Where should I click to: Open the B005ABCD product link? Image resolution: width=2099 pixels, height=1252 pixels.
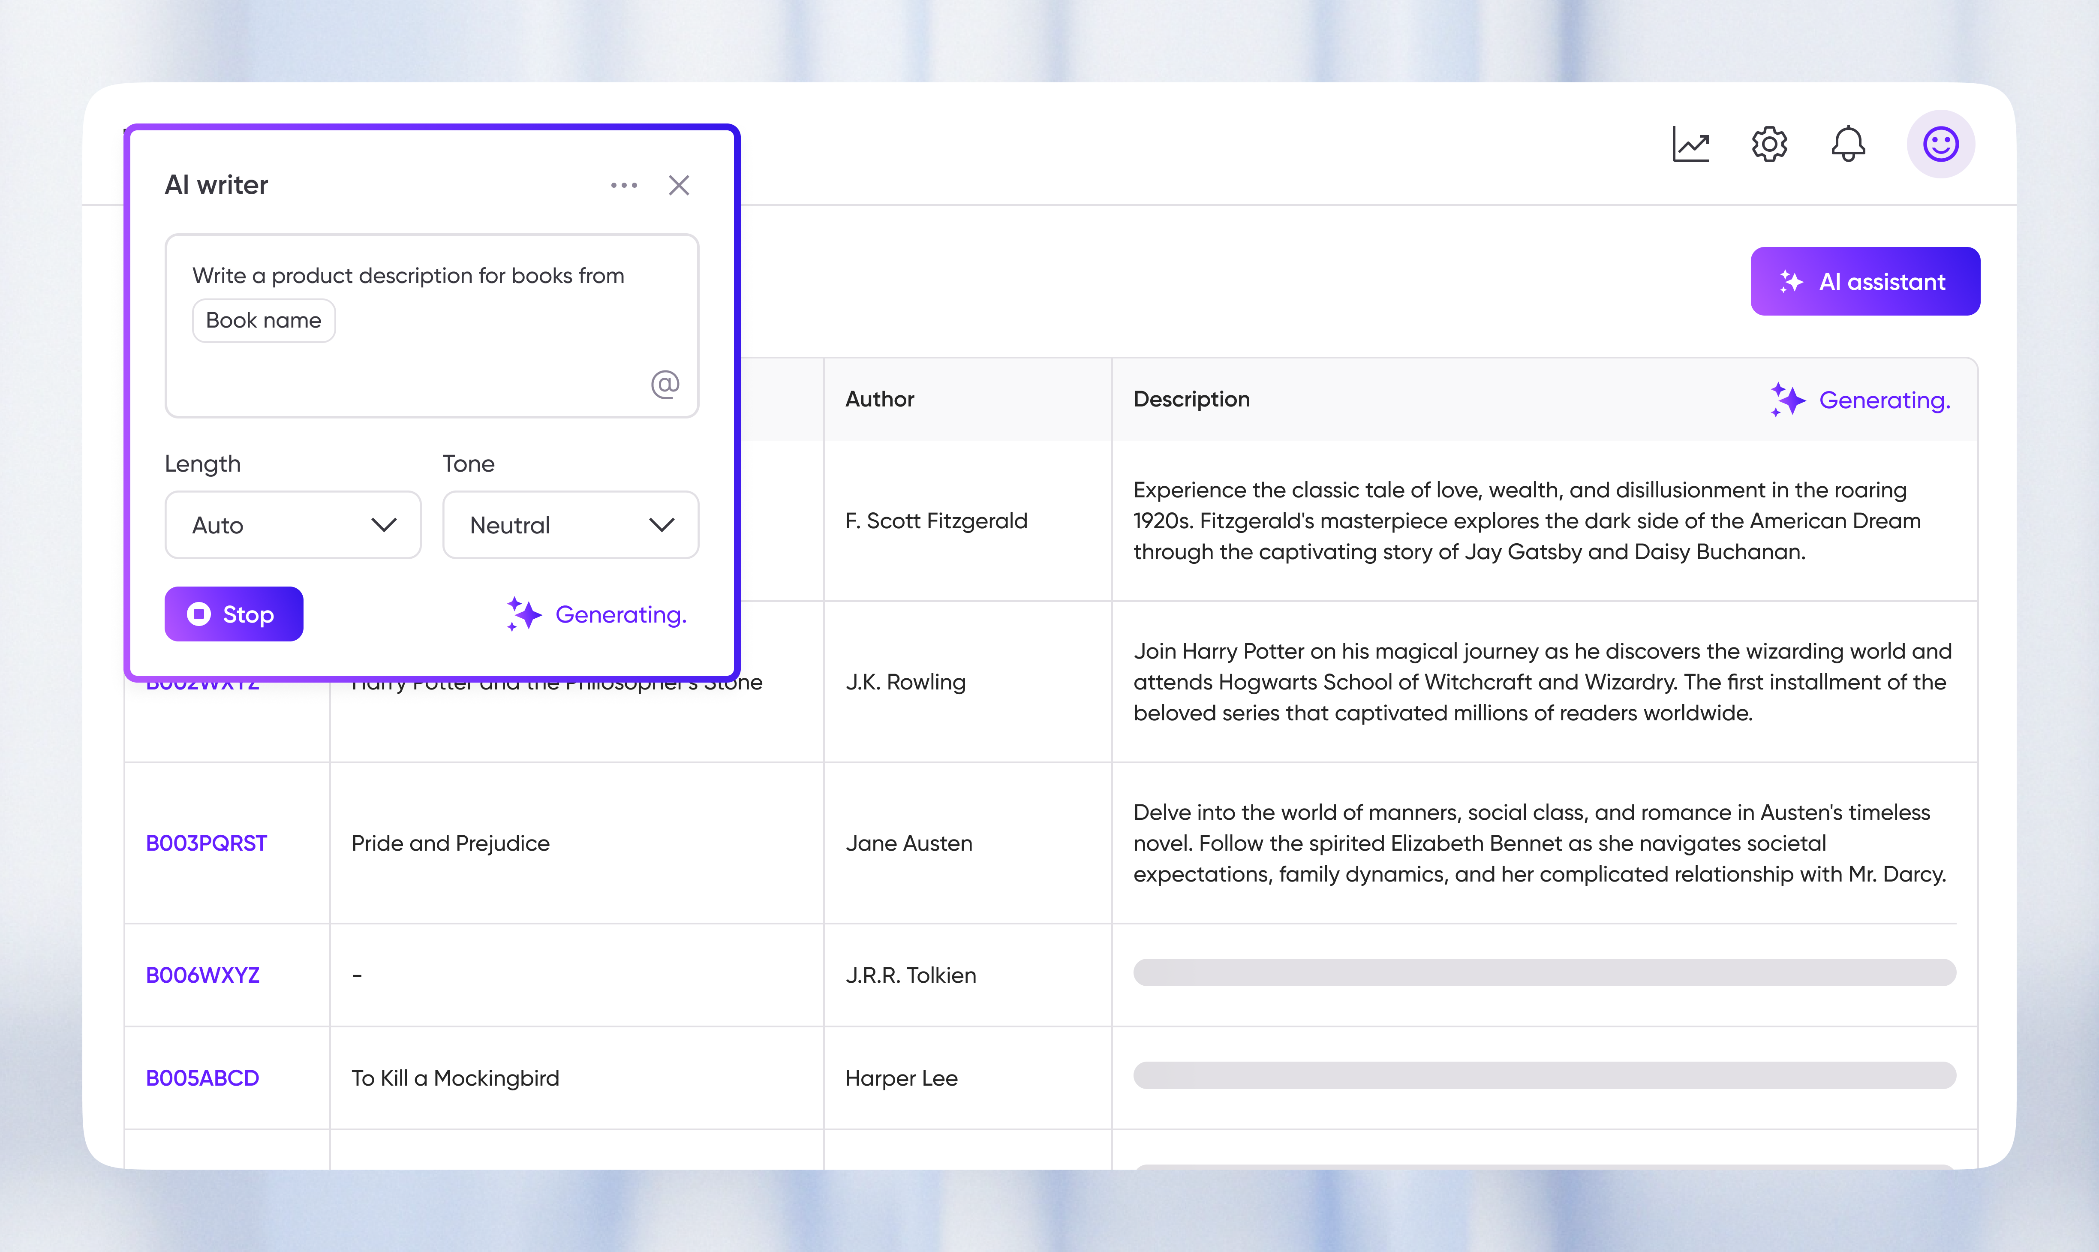click(202, 1078)
